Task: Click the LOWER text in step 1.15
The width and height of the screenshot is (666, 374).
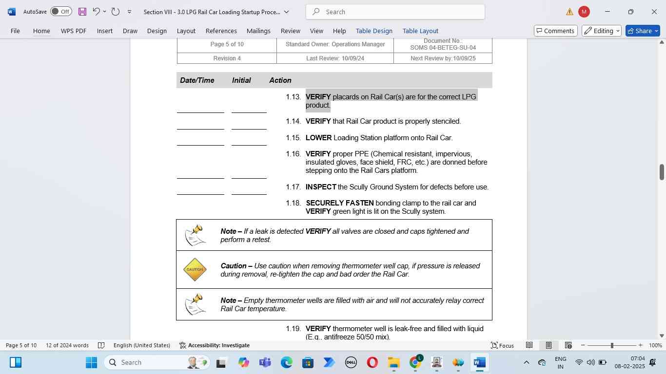Action: [x=318, y=138]
